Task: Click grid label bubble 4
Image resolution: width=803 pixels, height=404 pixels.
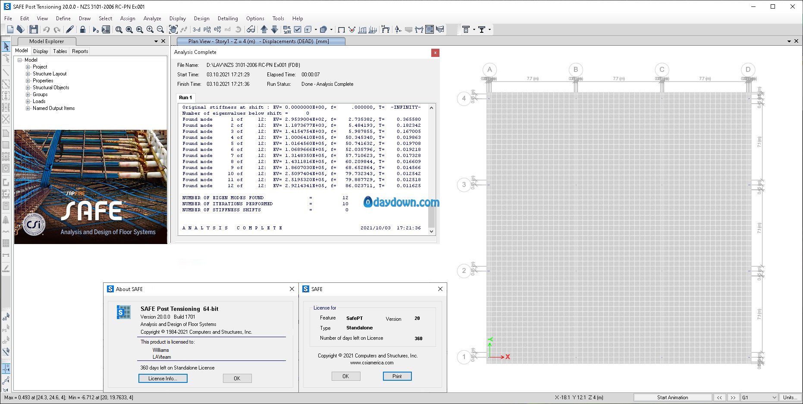Action: [464, 98]
